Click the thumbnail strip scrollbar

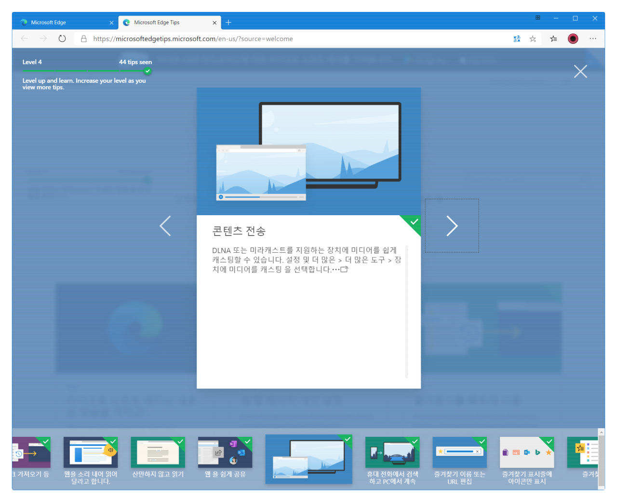click(x=601, y=459)
